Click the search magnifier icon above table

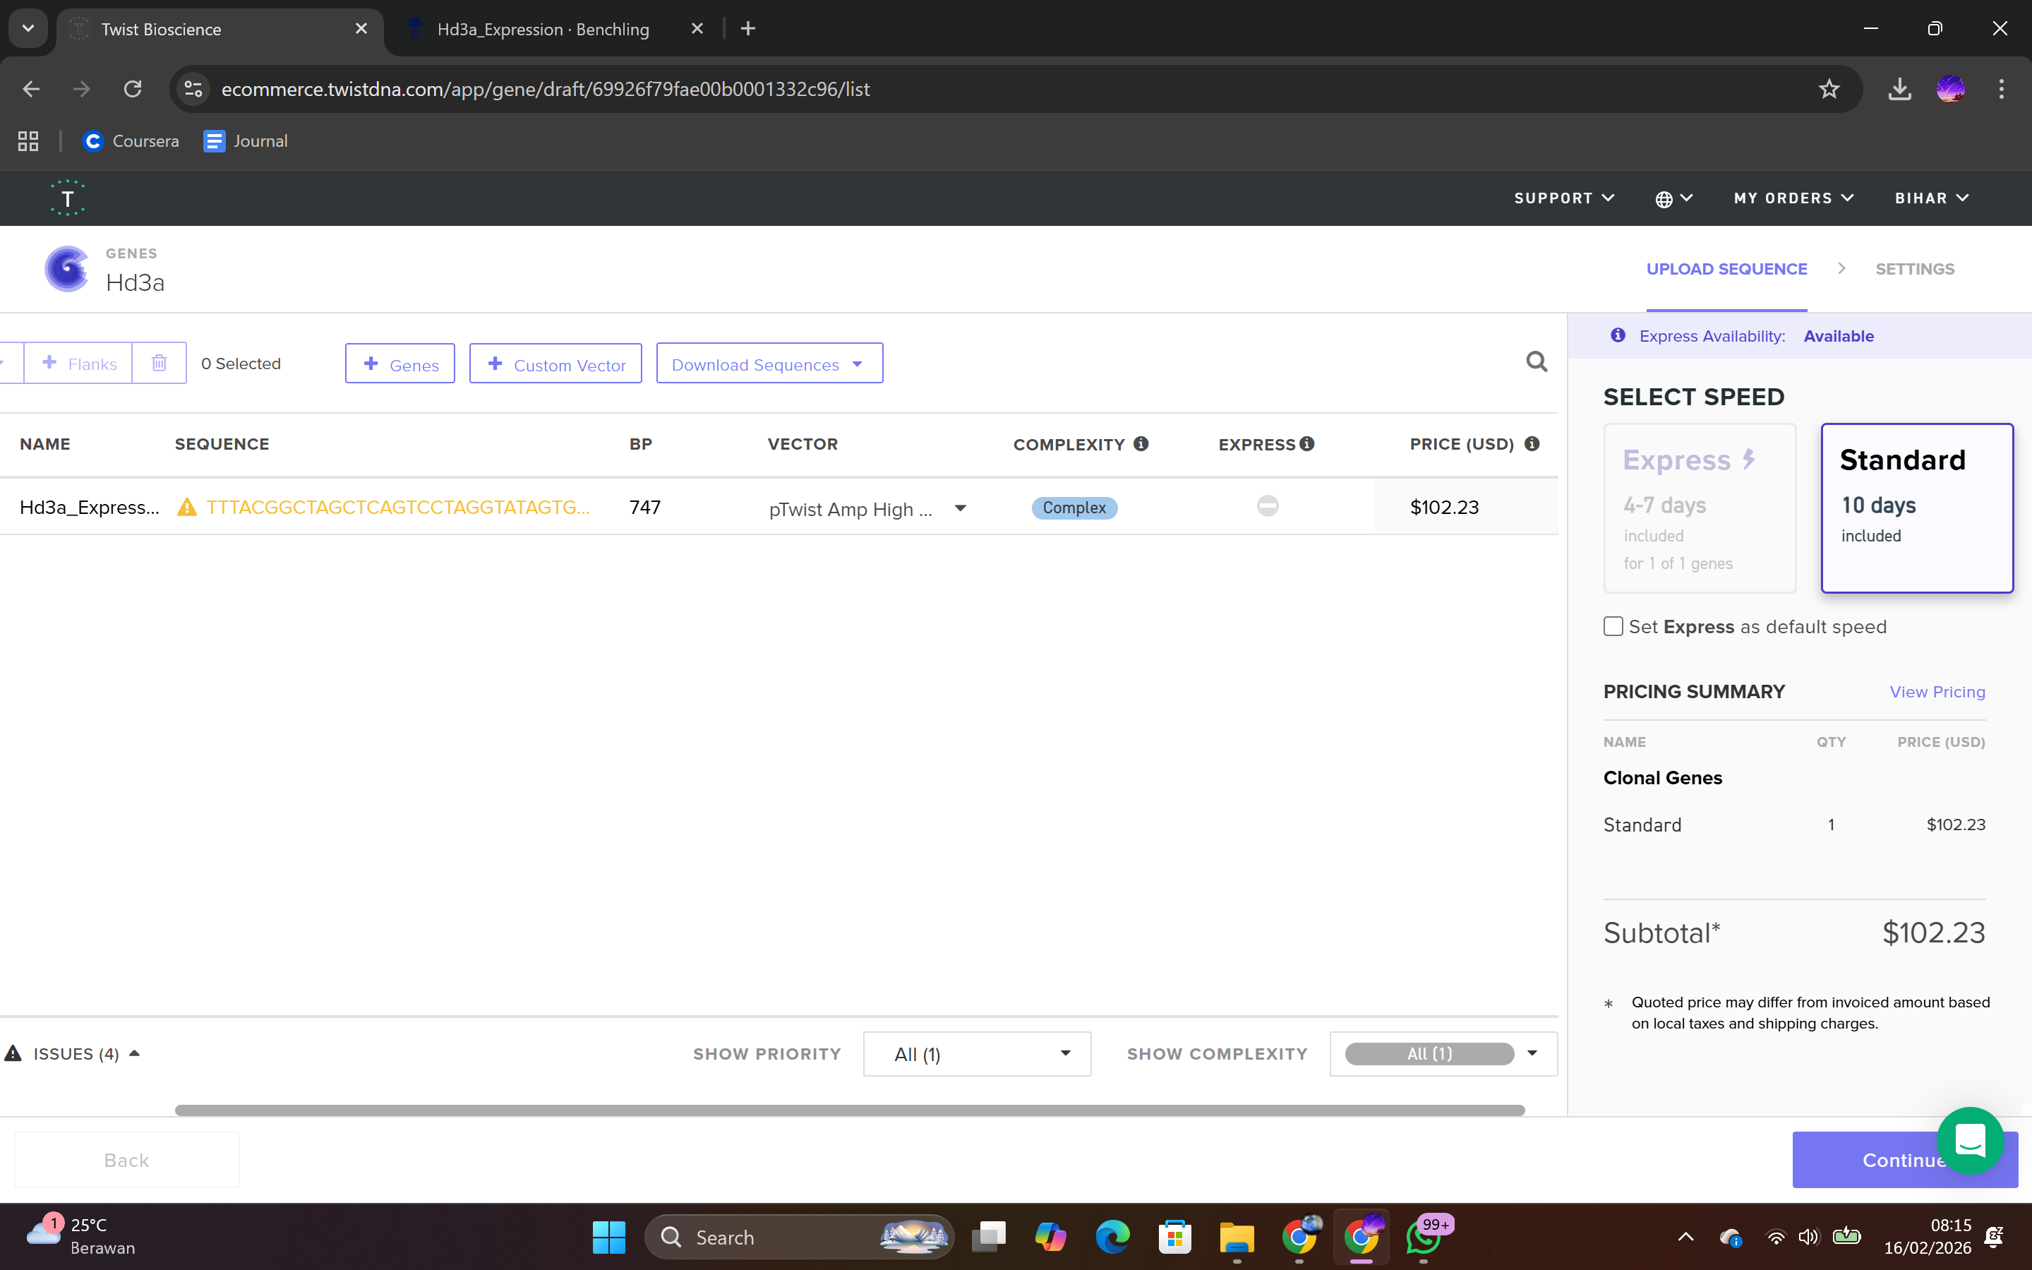1536,362
